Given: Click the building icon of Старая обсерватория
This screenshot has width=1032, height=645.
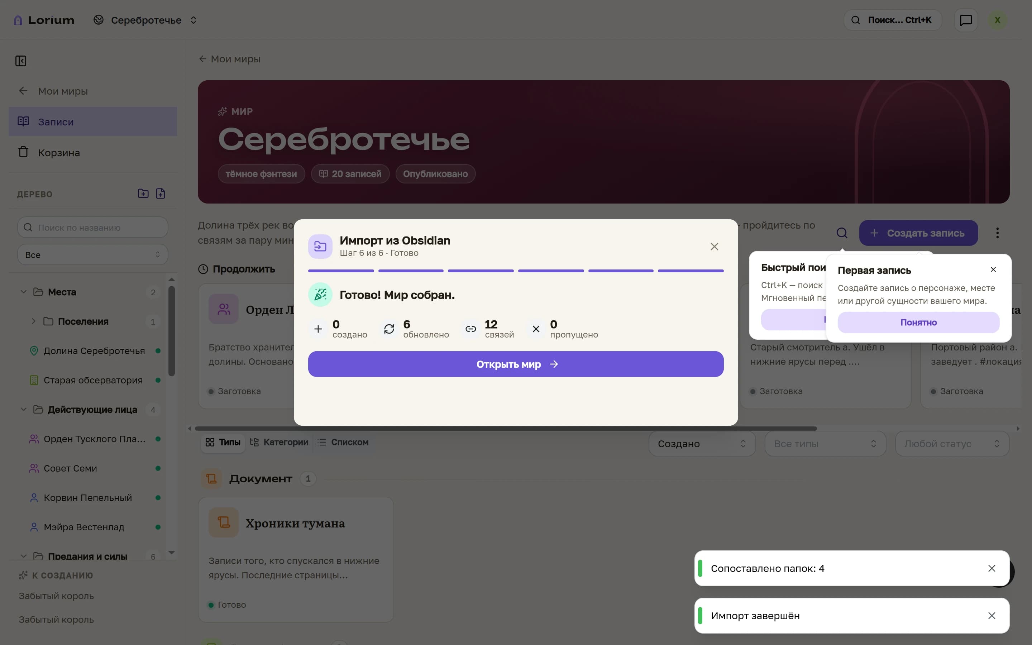Looking at the screenshot, I should [34, 380].
